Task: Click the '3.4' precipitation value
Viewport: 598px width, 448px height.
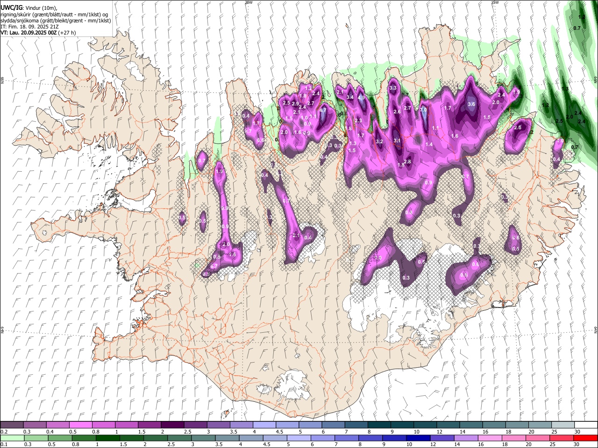Action: click(x=350, y=97)
